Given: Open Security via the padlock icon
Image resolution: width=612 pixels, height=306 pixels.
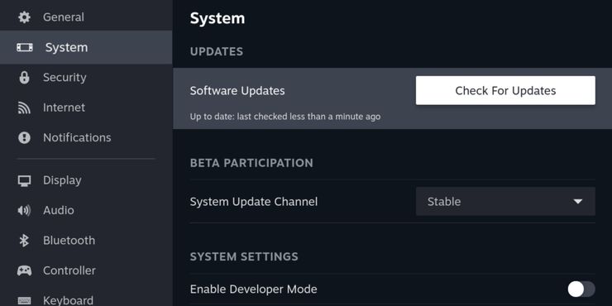Looking at the screenshot, I should click(x=24, y=77).
